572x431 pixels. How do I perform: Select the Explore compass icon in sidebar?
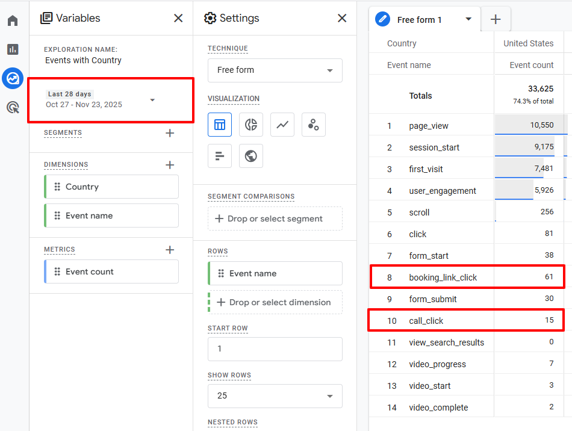[13, 78]
